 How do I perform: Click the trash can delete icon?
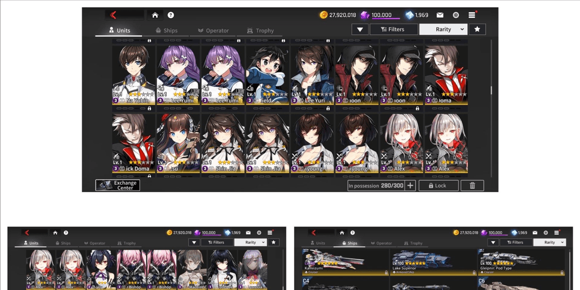coord(472,185)
